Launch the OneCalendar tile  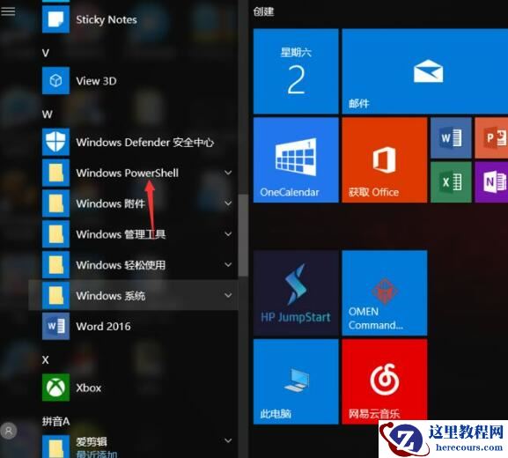296,160
